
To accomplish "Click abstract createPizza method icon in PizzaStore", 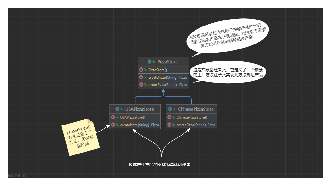I will point(141,77).
